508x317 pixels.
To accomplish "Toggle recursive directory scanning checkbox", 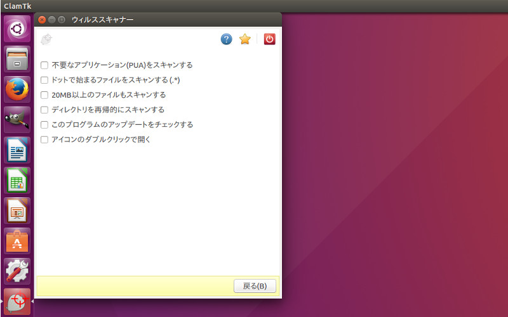I will pos(44,110).
